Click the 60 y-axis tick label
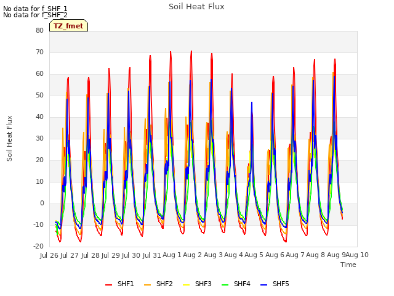The image size is (394, 296). 39,74
